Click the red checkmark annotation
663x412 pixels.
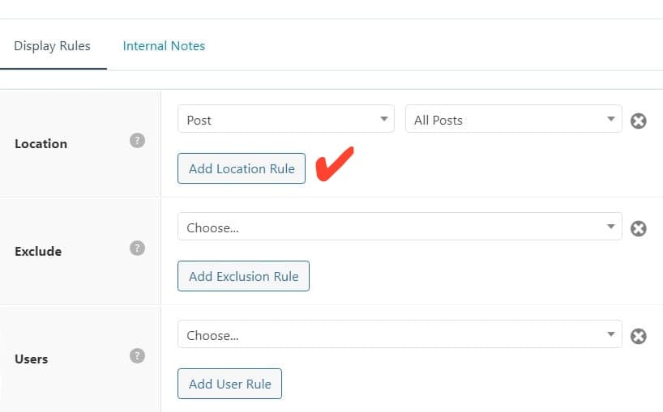coord(334,164)
